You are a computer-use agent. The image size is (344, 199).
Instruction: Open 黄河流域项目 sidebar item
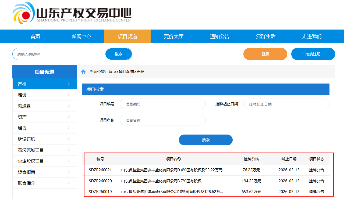pyautogui.click(x=31, y=150)
